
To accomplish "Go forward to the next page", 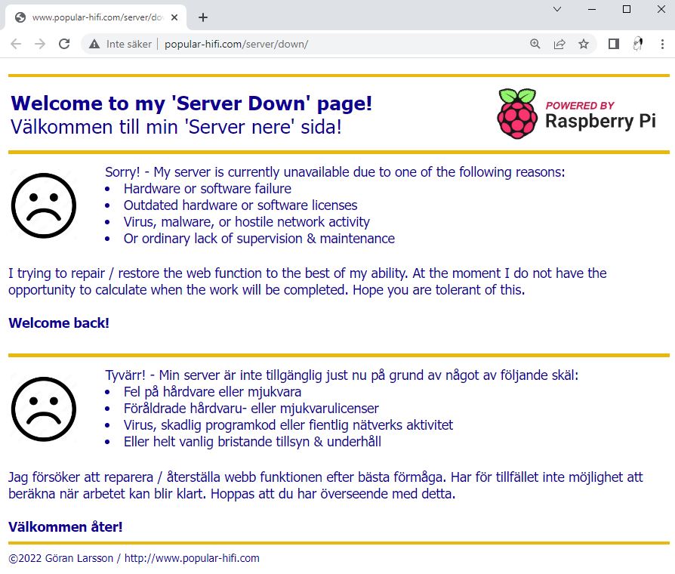I will click(x=40, y=44).
